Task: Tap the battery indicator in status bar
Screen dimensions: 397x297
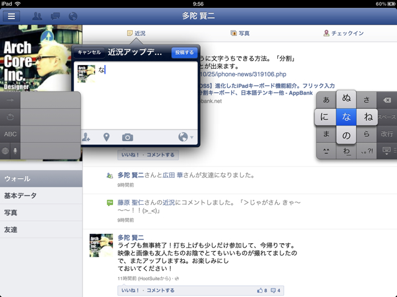Action: (391, 4)
